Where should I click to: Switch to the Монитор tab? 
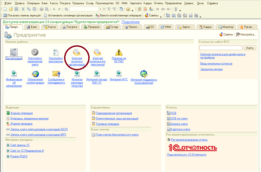pyautogui.click(x=226, y=27)
